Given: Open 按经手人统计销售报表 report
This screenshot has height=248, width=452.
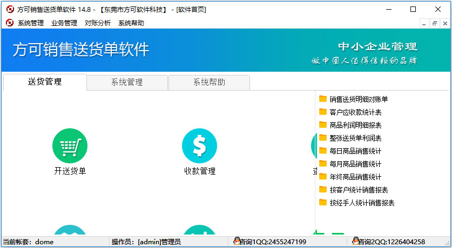Looking at the screenshot, I should (x=362, y=203).
